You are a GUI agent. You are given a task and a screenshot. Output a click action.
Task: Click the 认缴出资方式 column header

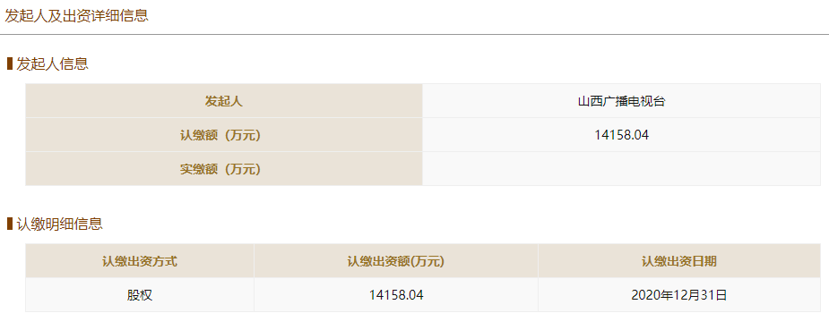140,261
